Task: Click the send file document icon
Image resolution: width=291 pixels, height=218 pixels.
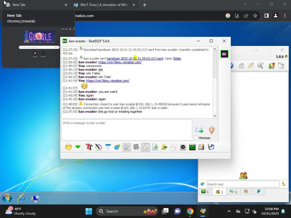Action: point(155,147)
